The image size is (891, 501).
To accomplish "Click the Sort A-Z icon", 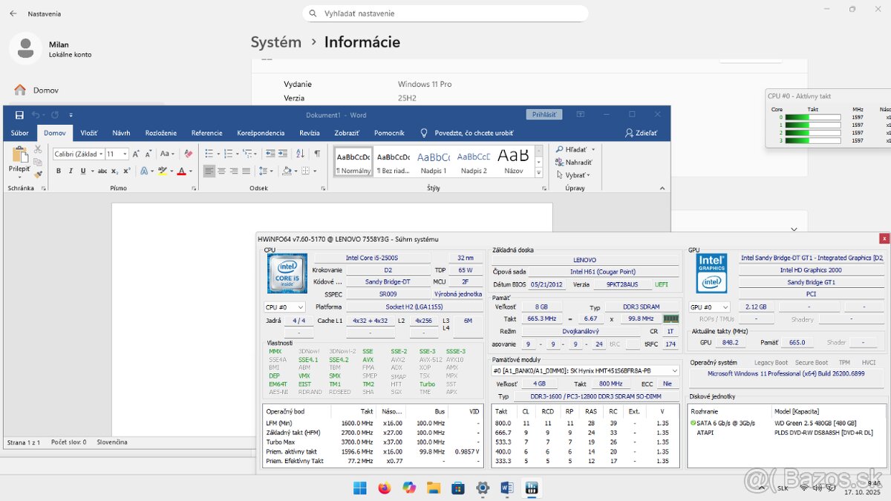I will (x=300, y=154).
